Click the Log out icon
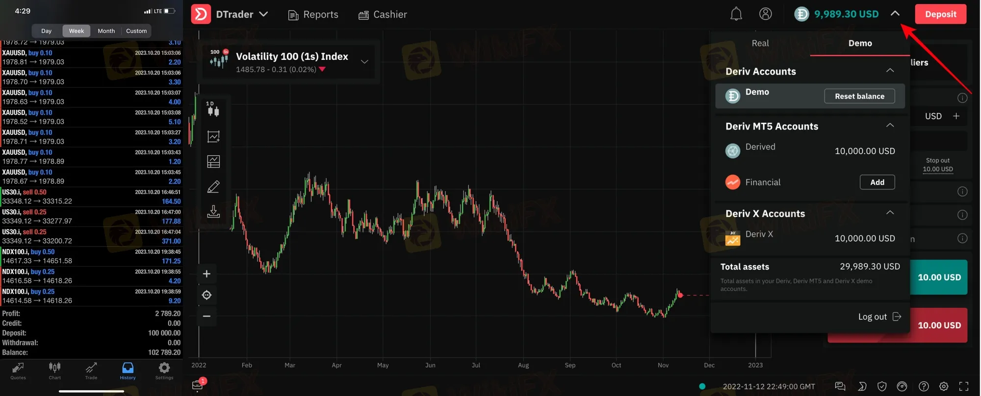The width and height of the screenshot is (981, 396). tap(897, 317)
